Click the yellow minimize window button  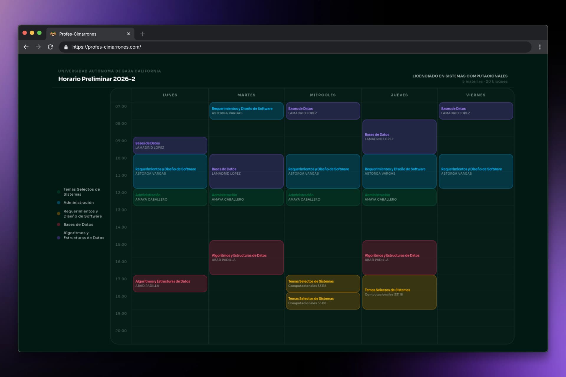coord(32,33)
